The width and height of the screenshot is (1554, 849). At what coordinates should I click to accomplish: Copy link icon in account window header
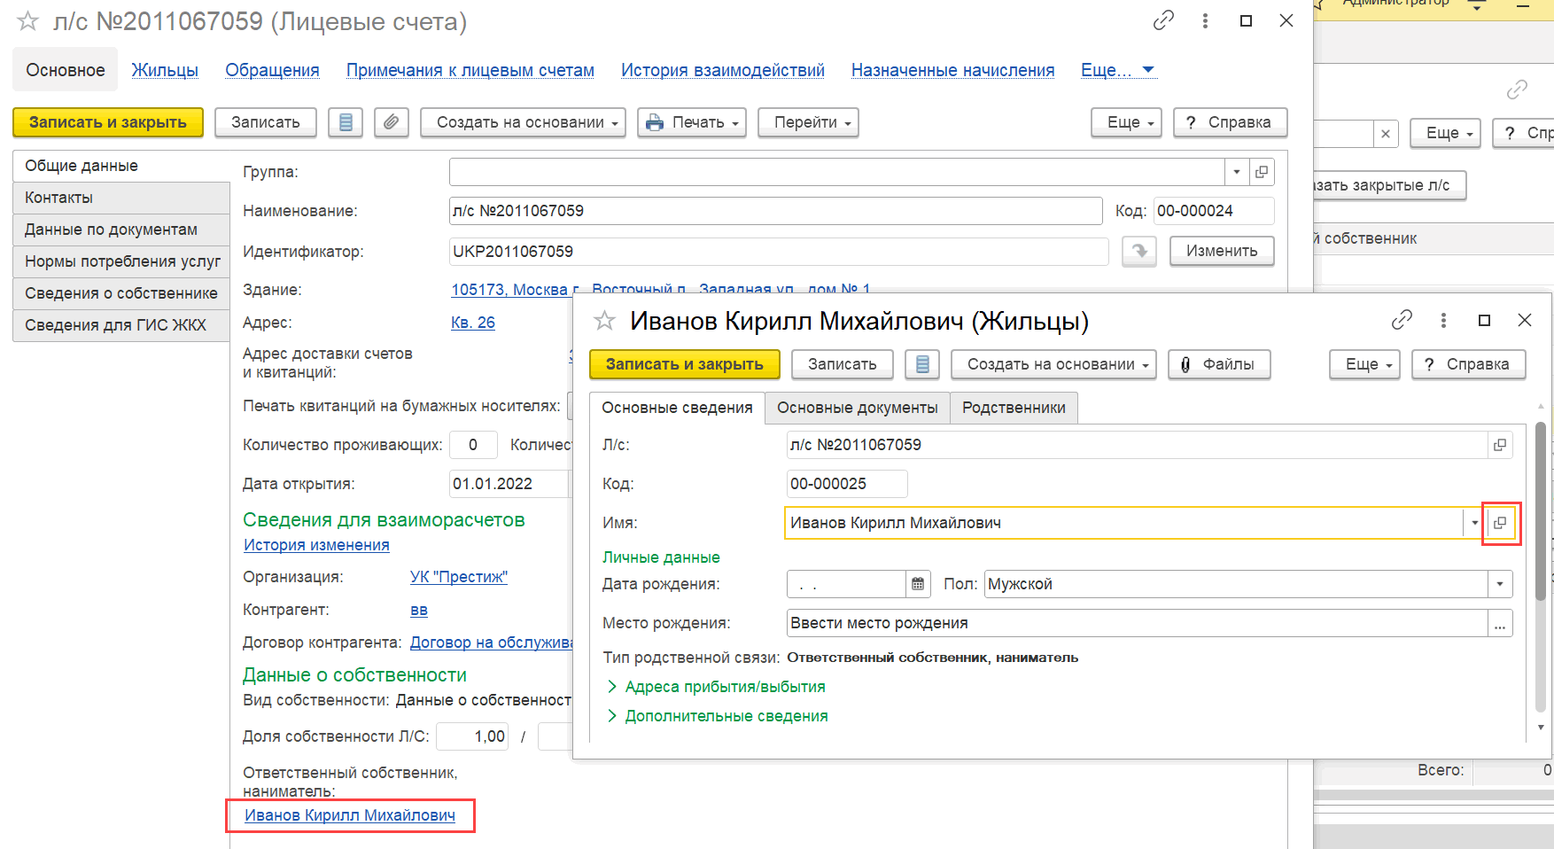point(1163,20)
